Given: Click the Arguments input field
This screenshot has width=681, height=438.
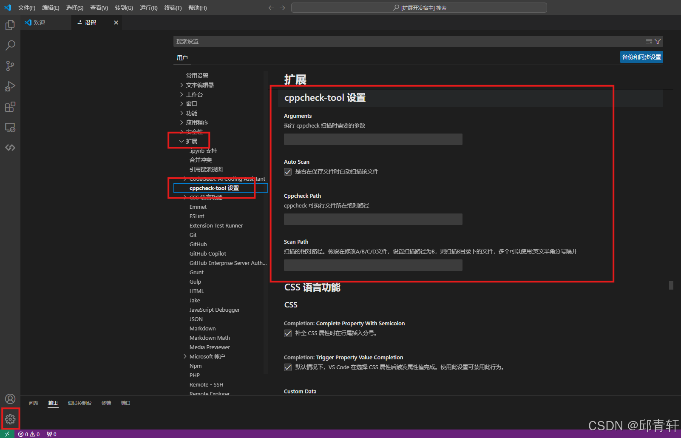Looking at the screenshot, I should point(373,139).
